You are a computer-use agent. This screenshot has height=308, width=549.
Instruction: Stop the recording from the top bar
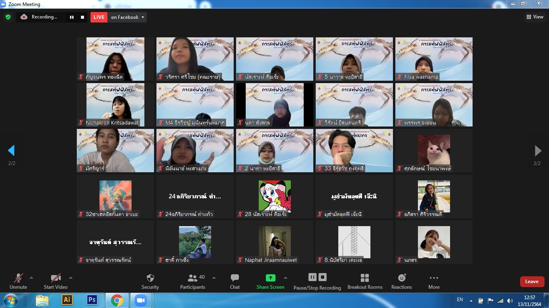click(82, 17)
